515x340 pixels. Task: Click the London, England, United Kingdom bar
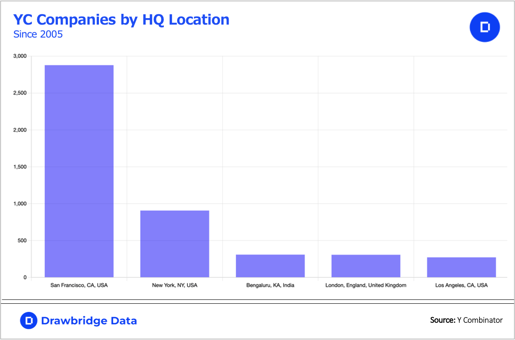point(366,266)
